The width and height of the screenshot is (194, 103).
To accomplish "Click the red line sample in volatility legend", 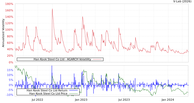I will click(x=97, y=59).
